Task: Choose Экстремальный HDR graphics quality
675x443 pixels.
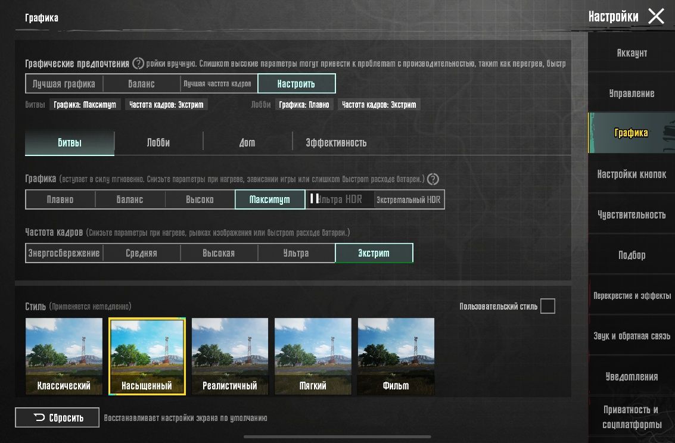Action: 409,199
